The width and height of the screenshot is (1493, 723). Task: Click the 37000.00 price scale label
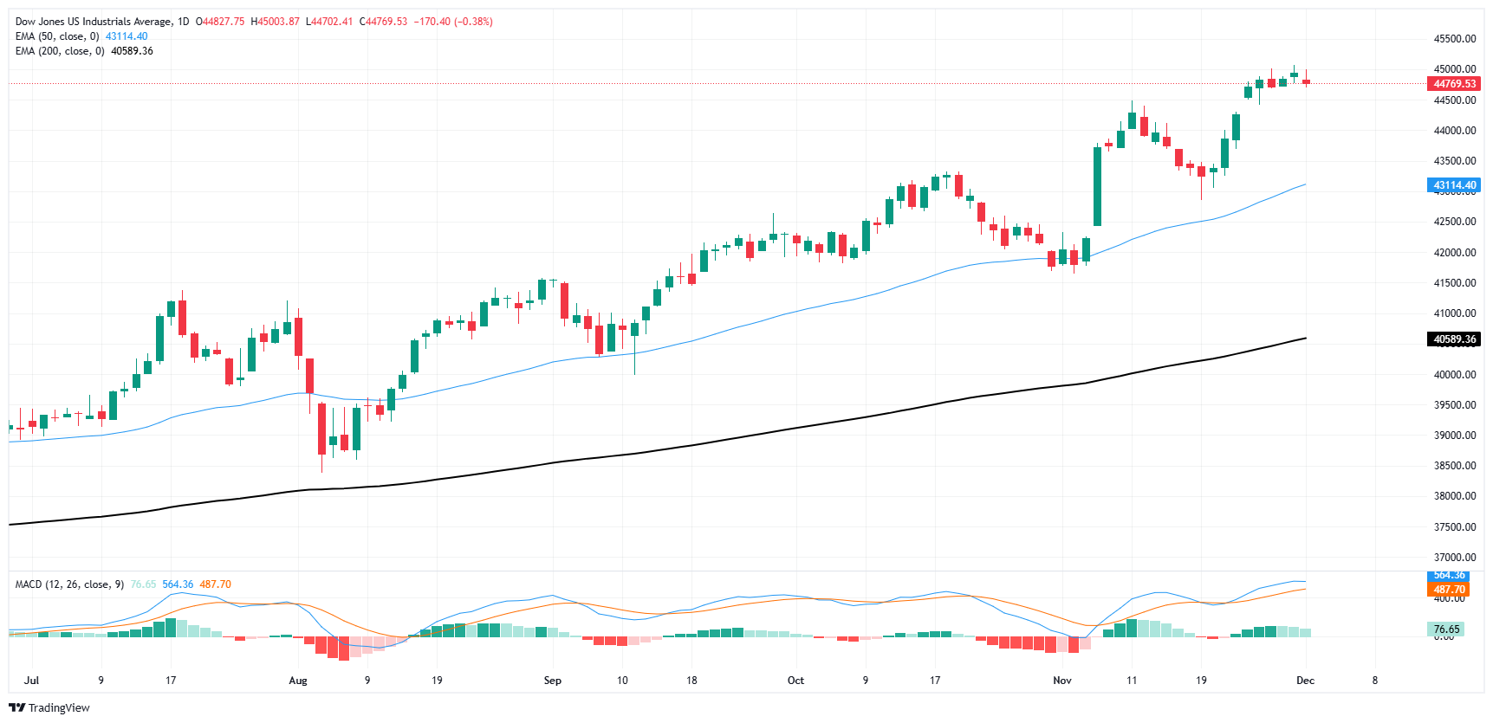pyautogui.click(x=1455, y=558)
